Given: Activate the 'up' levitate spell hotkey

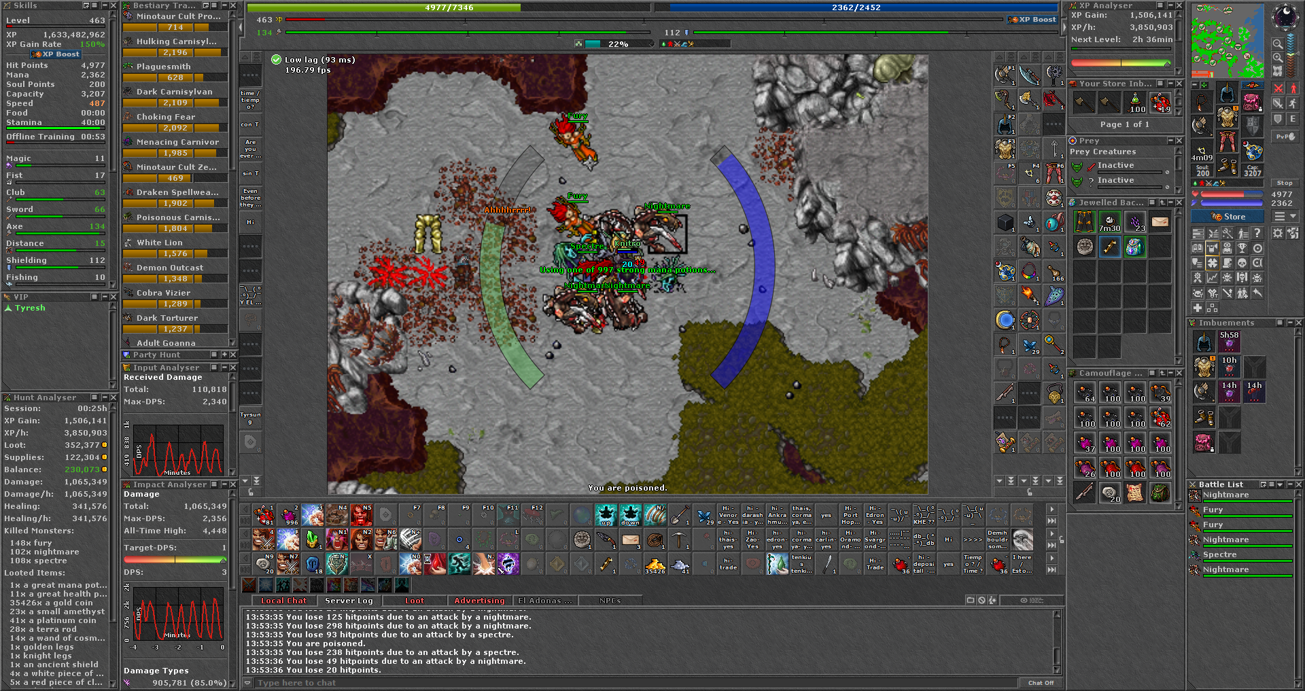Looking at the screenshot, I should tap(606, 516).
